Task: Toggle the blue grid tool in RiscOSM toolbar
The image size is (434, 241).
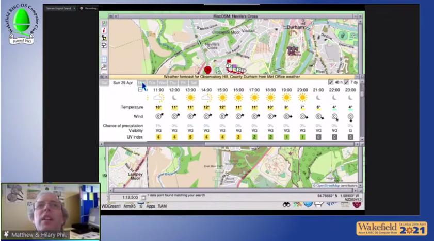Action: 104,59
